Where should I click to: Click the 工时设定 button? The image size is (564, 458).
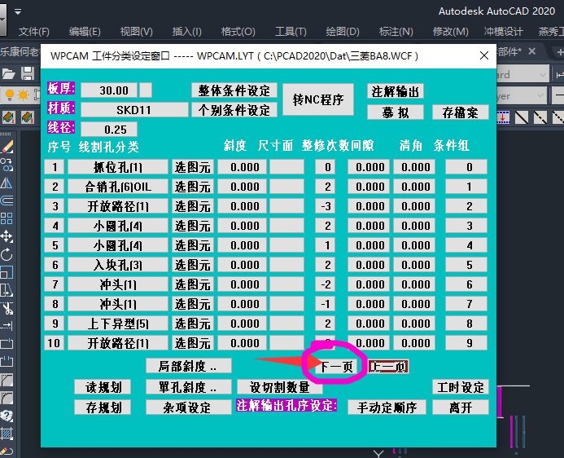pos(461,387)
